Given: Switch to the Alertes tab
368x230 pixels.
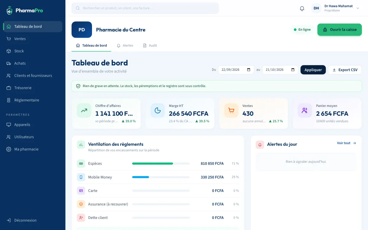Looking at the screenshot, I should click(x=125, y=45).
